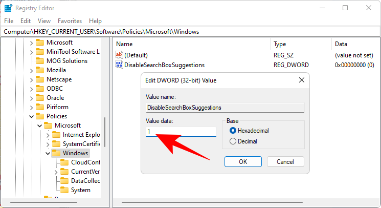
Task: Click the tree pane horizontal scrollbar
Action: click(x=44, y=202)
